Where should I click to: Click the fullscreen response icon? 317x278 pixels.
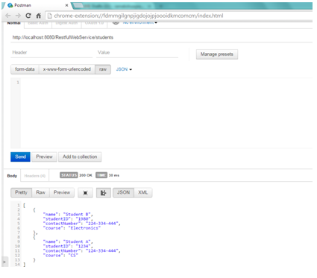(x=85, y=193)
